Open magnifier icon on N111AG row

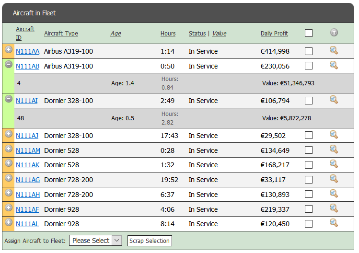coord(334,179)
